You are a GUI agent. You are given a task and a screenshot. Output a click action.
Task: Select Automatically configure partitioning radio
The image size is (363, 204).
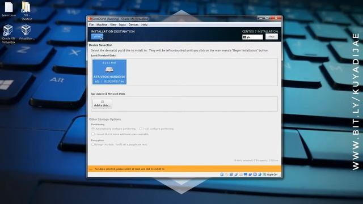pyautogui.click(x=93, y=129)
